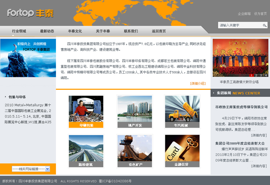Open news 市政协主席张世虎等领导到我公司
The width and height of the screenshot is (270, 185).
(241, 107)
